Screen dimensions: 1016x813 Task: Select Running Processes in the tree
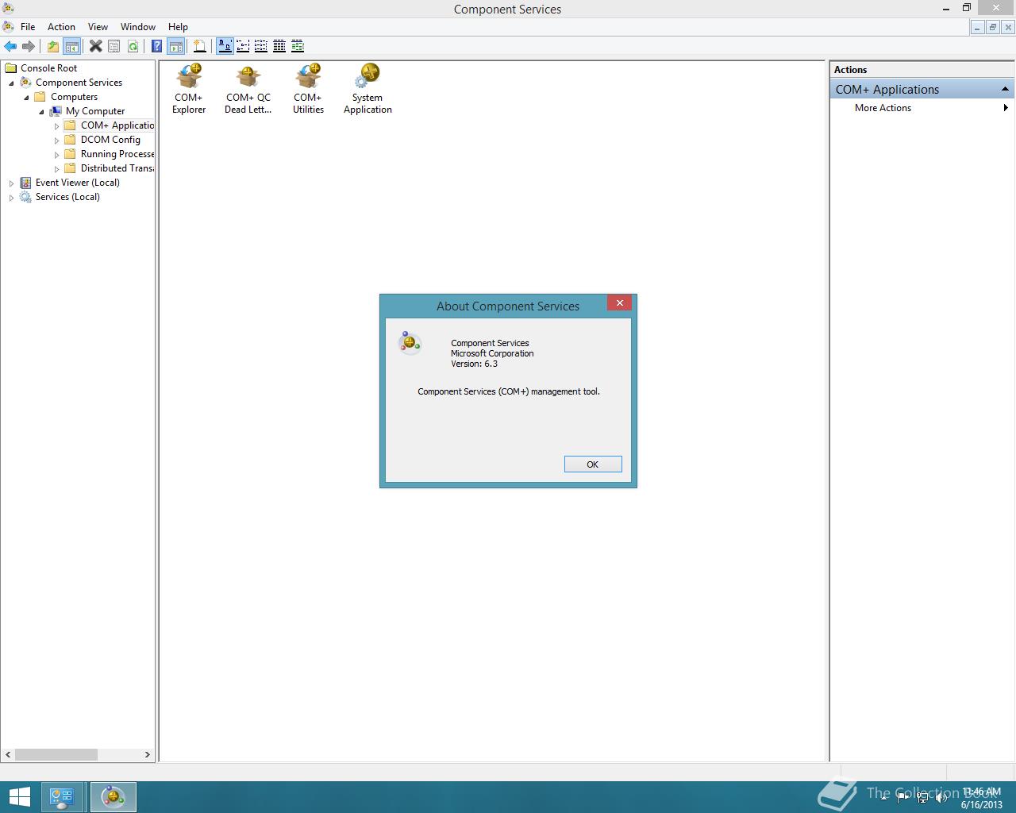pyautogui.click(x=117, y=154)
